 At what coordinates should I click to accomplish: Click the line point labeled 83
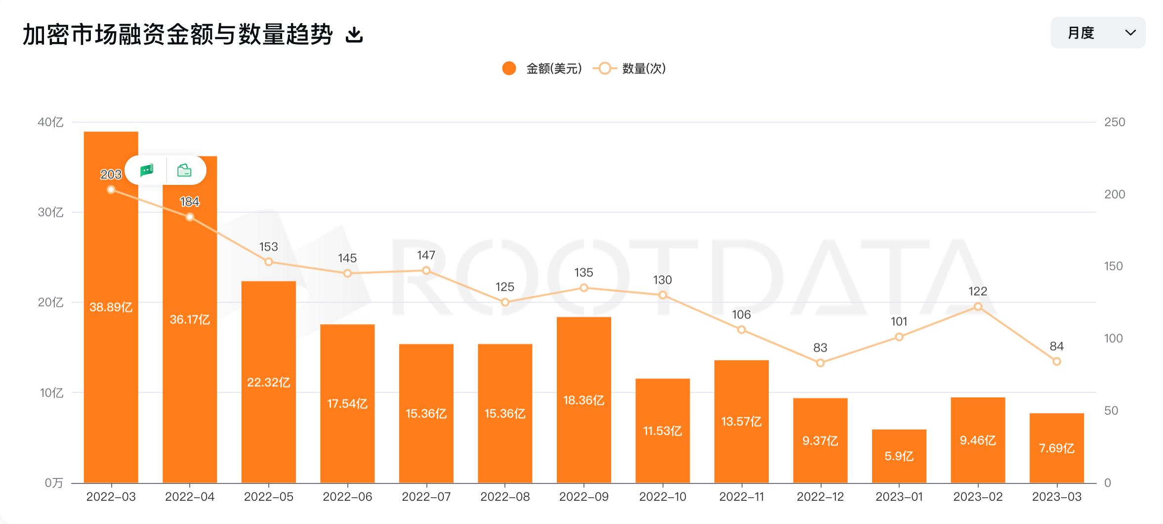pyautogui.click(x=820, y=363)
